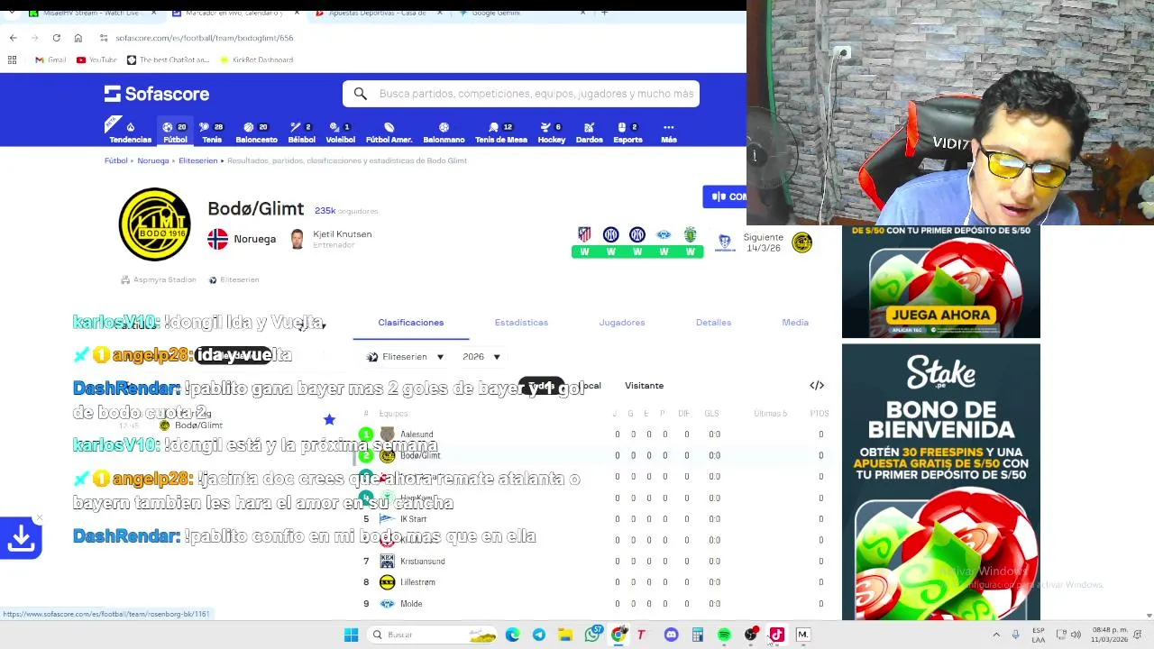Open the Tendencias sports category
The image size is (1154, 649).
point(130,133)
